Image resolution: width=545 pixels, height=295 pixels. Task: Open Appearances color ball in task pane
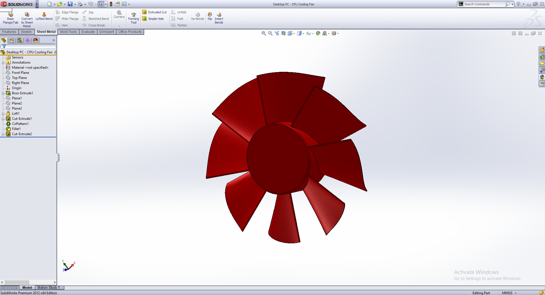pos(542,77)
